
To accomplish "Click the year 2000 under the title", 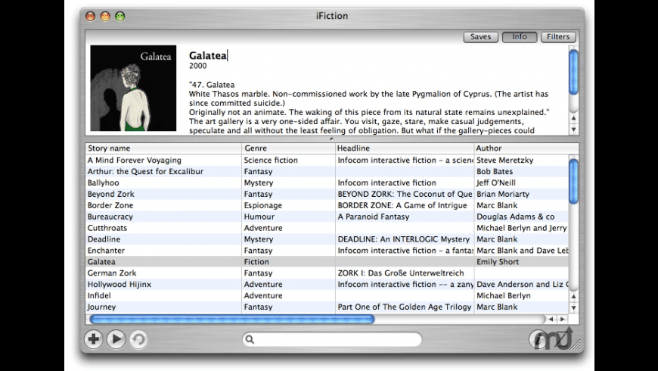I will tap(197, 66).
